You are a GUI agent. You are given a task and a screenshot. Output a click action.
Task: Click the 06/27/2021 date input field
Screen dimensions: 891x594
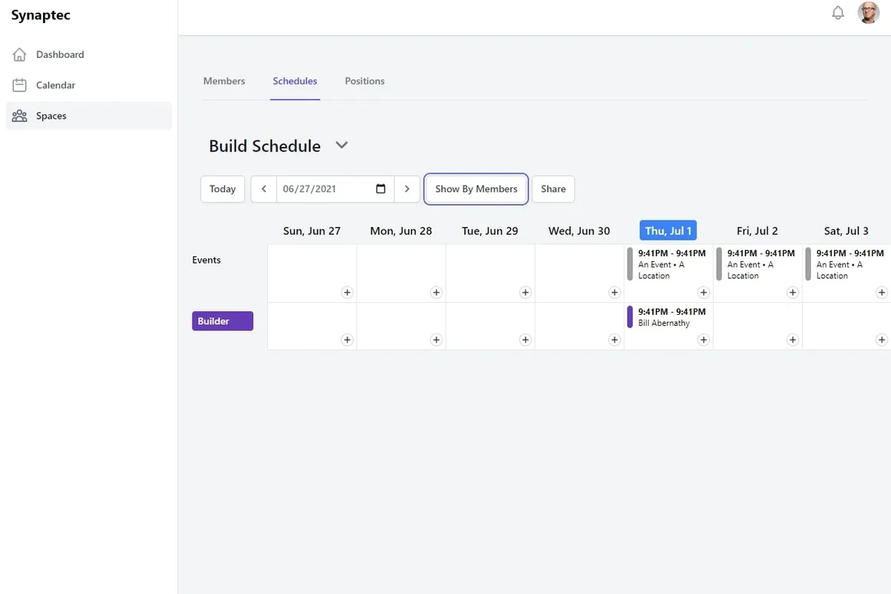coord(323,189)
